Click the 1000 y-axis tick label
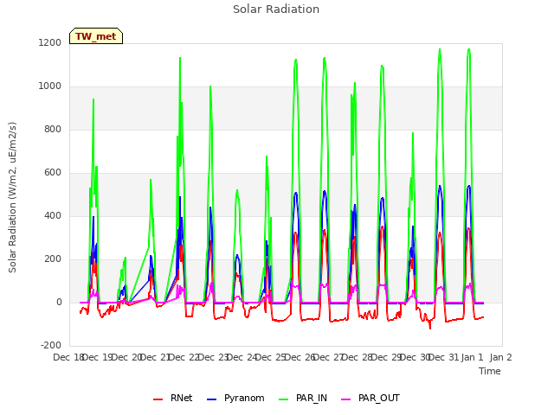This screenshot has height=415, width=554. click(x=50, y=86)
